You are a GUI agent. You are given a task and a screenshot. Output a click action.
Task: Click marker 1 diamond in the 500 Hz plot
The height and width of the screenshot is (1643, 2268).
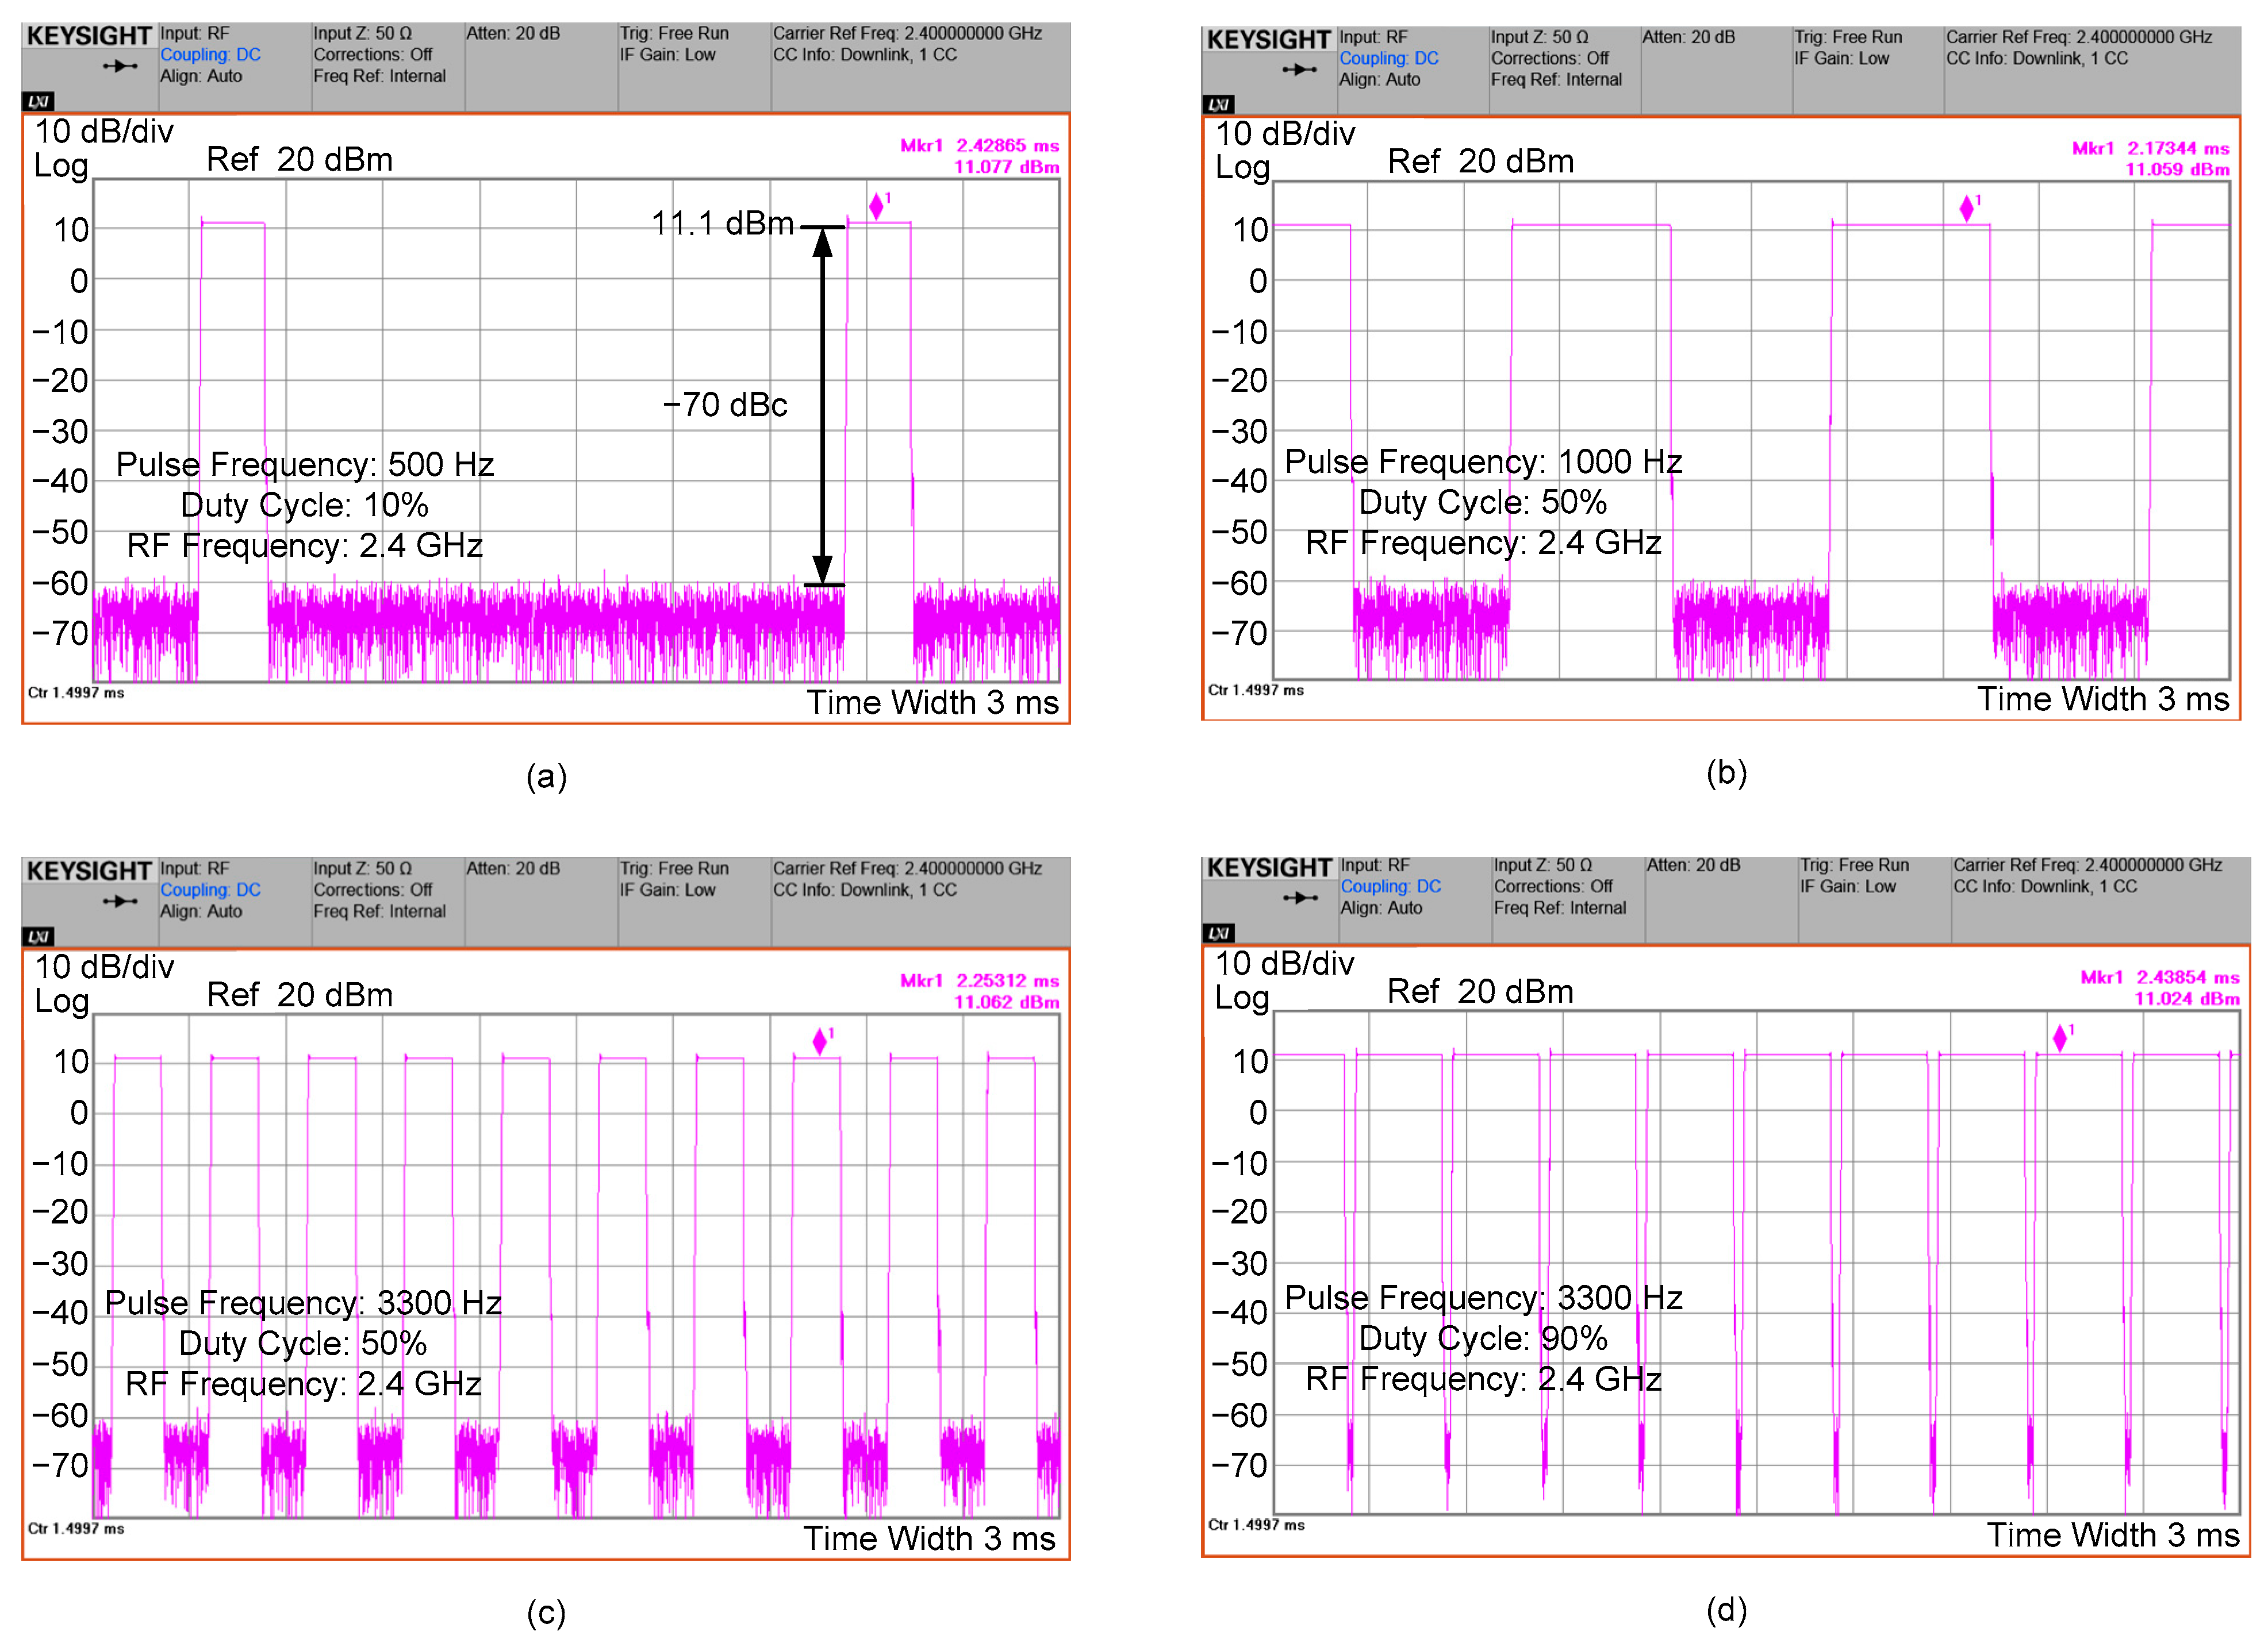[x=876, y=207]
